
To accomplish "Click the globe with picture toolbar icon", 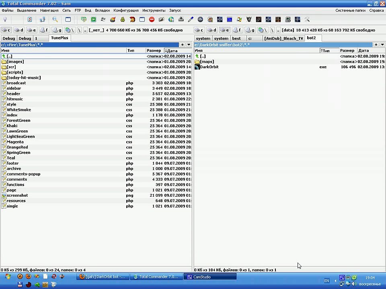I will click(171, 19).
